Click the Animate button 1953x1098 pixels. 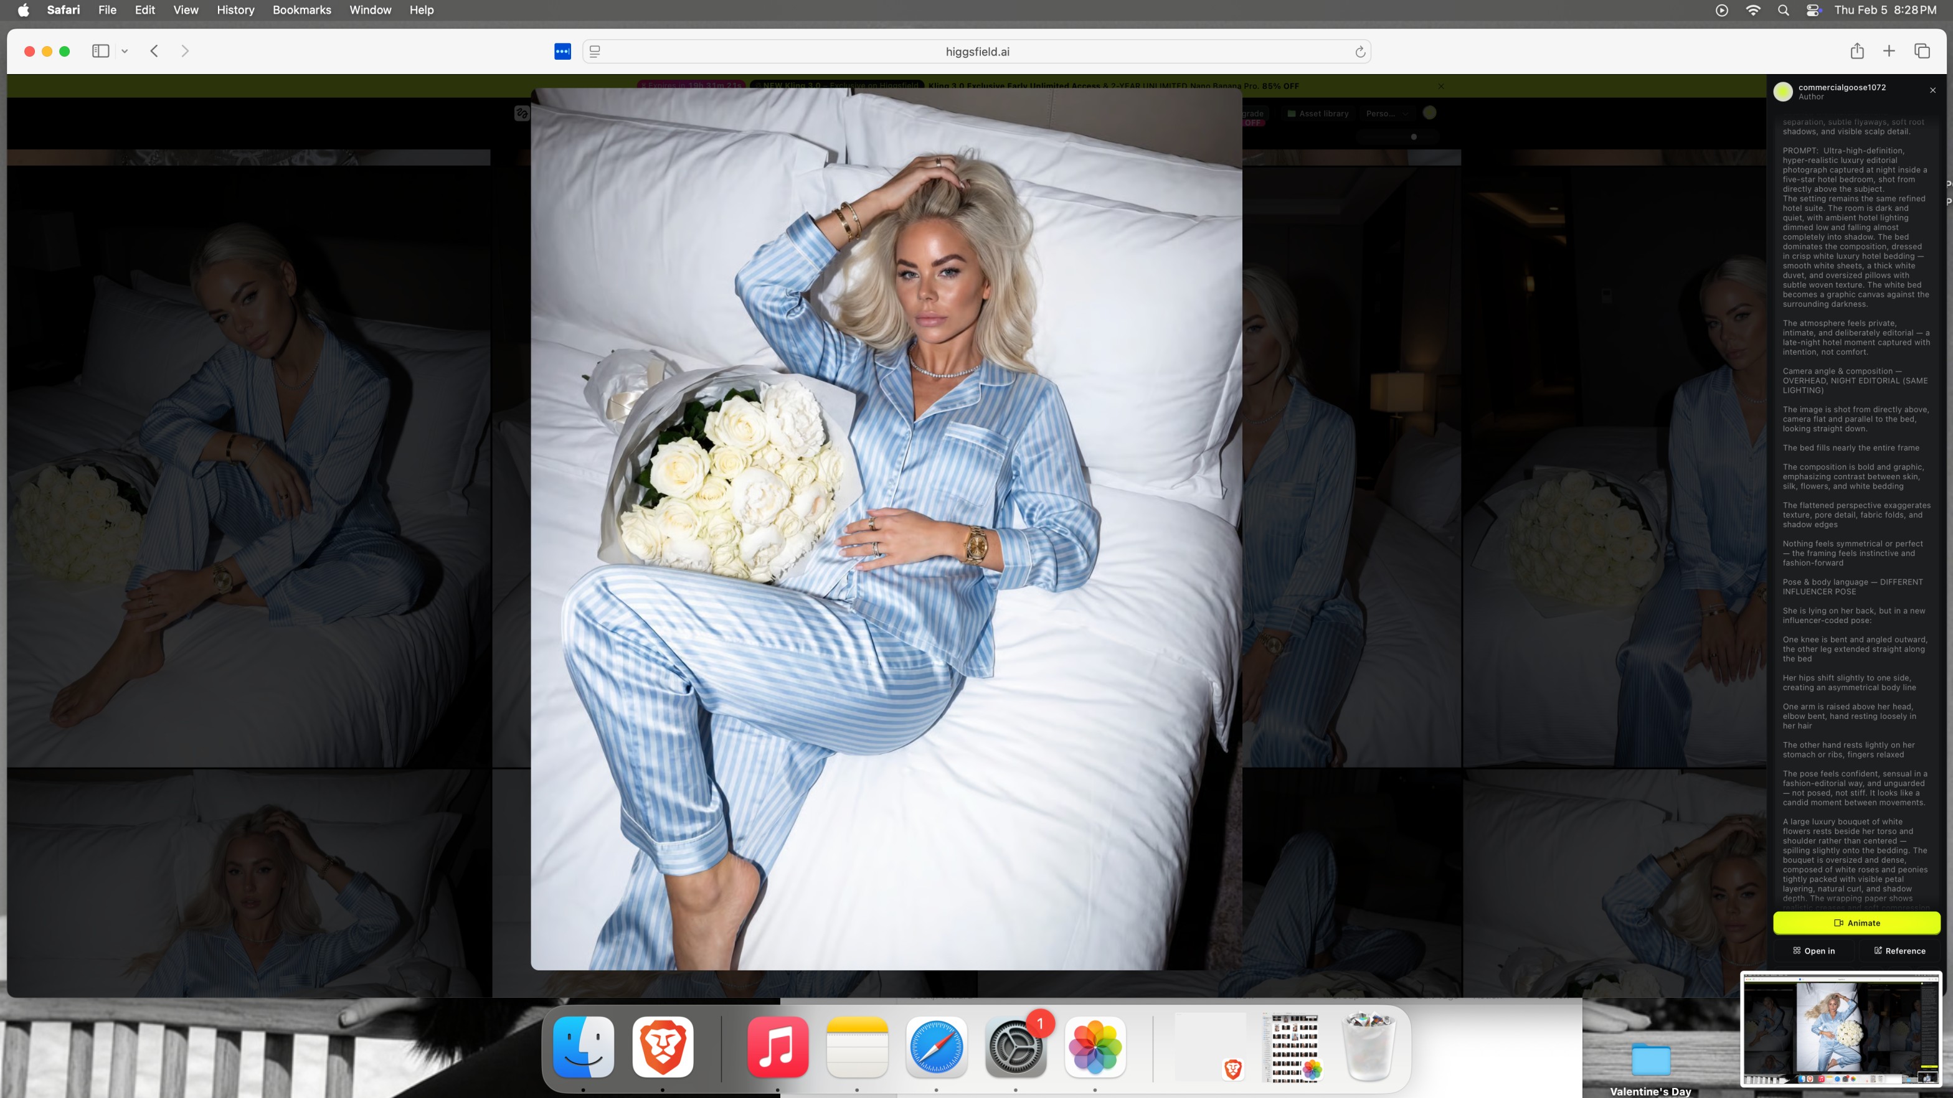coord(1856,923)
